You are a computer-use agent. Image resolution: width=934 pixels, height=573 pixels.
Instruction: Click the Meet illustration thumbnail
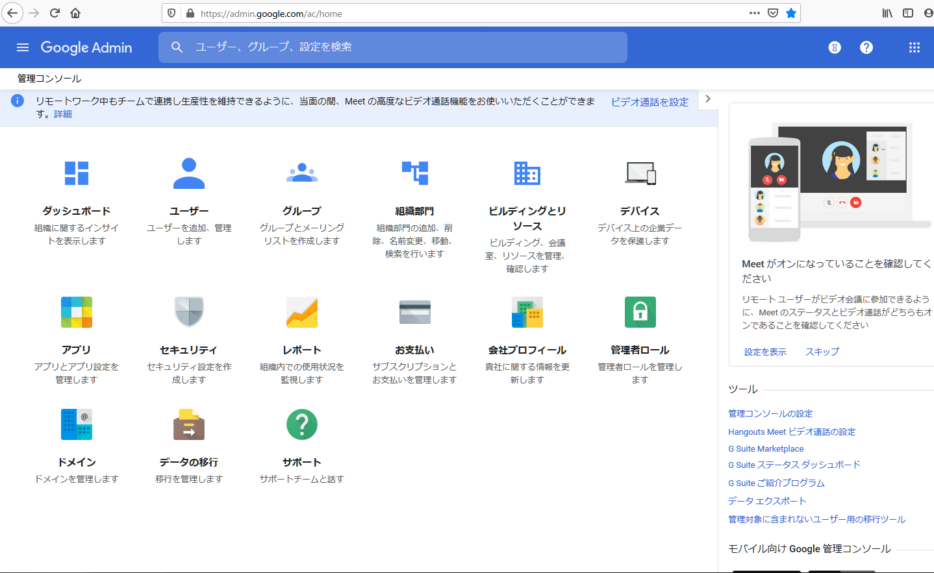(839, 182)
